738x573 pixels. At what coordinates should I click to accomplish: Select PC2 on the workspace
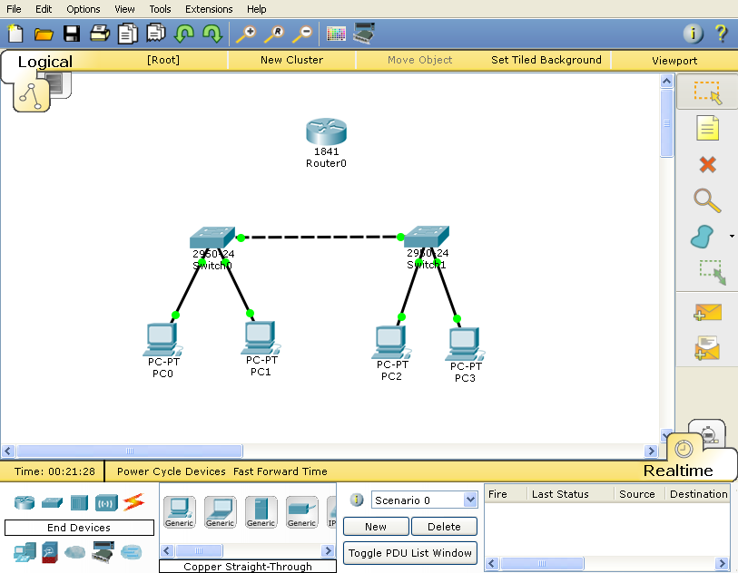click(x=391, y=343)
